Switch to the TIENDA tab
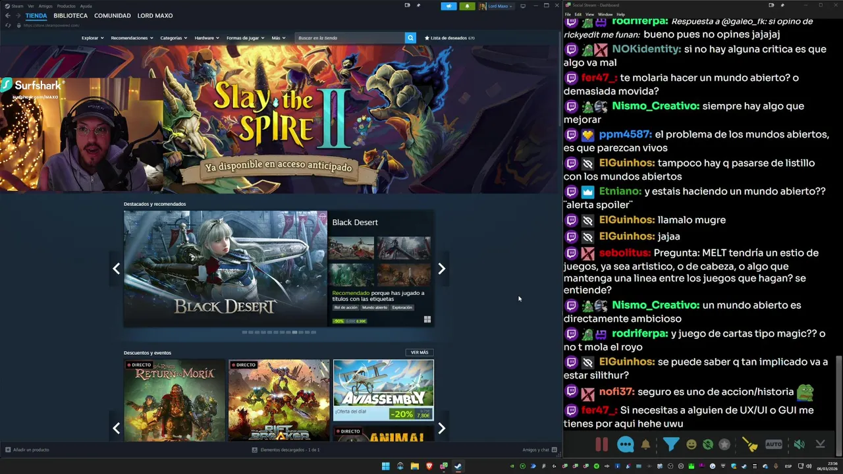843x474 pixels. [36, 16]
